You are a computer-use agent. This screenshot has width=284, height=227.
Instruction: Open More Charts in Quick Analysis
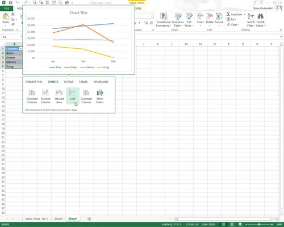coord(100,95)
